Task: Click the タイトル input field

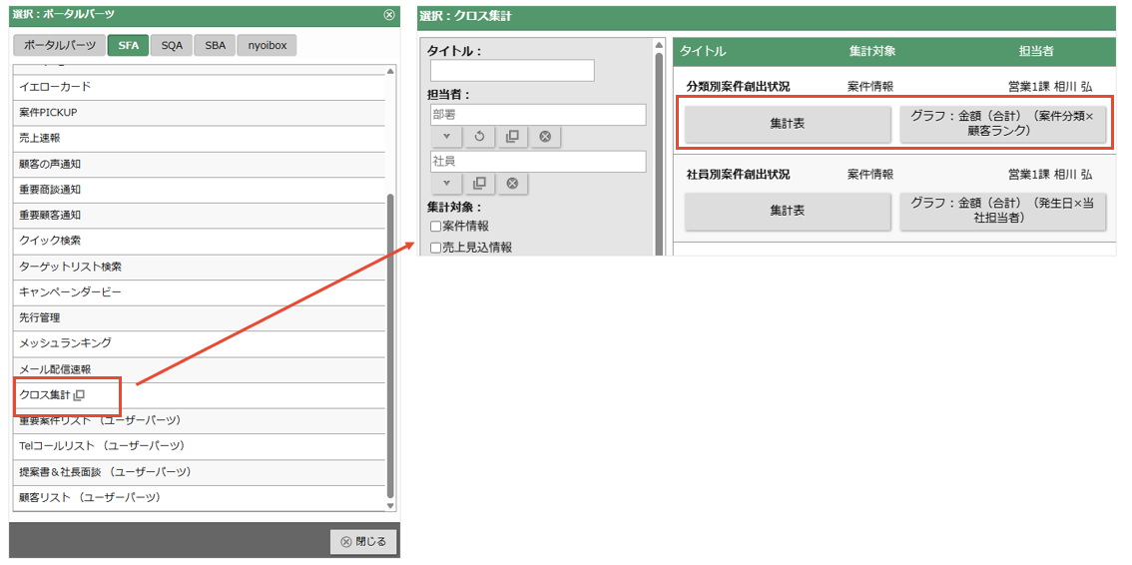Action: coord(512,71)
